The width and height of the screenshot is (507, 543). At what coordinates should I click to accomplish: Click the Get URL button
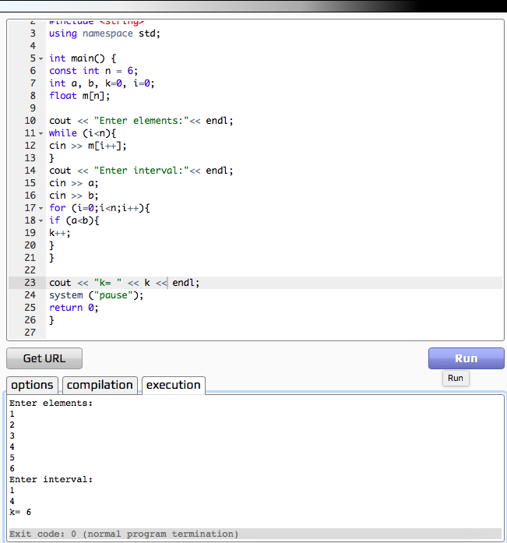pos(44,358)
